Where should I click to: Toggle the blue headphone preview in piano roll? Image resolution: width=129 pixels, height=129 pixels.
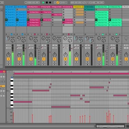12,77
